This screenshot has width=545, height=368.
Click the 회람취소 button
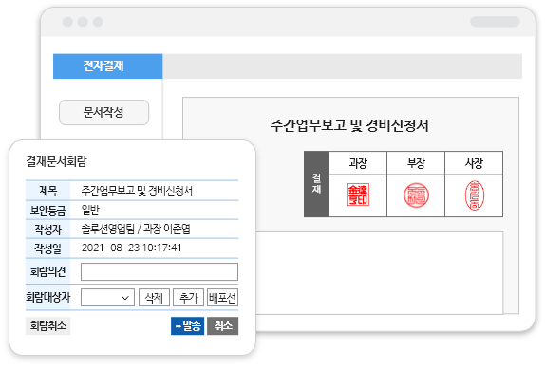tap(48, 325)
